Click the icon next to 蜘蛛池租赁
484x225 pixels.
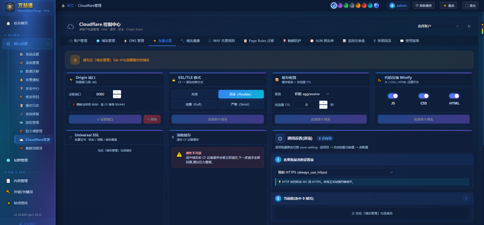point(21,148)
